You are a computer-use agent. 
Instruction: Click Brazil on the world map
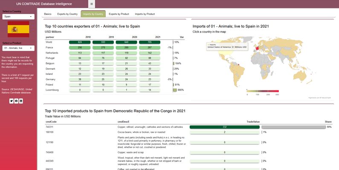pyautogui.click(x=239, y=69)
